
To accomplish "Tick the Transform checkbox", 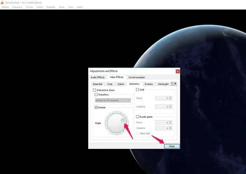I will coord(96,95).
